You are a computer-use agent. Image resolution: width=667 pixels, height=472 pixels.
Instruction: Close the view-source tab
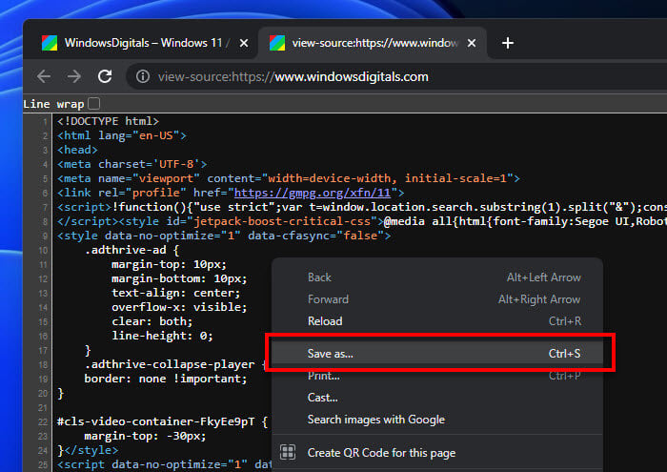(x=472, y=44)
